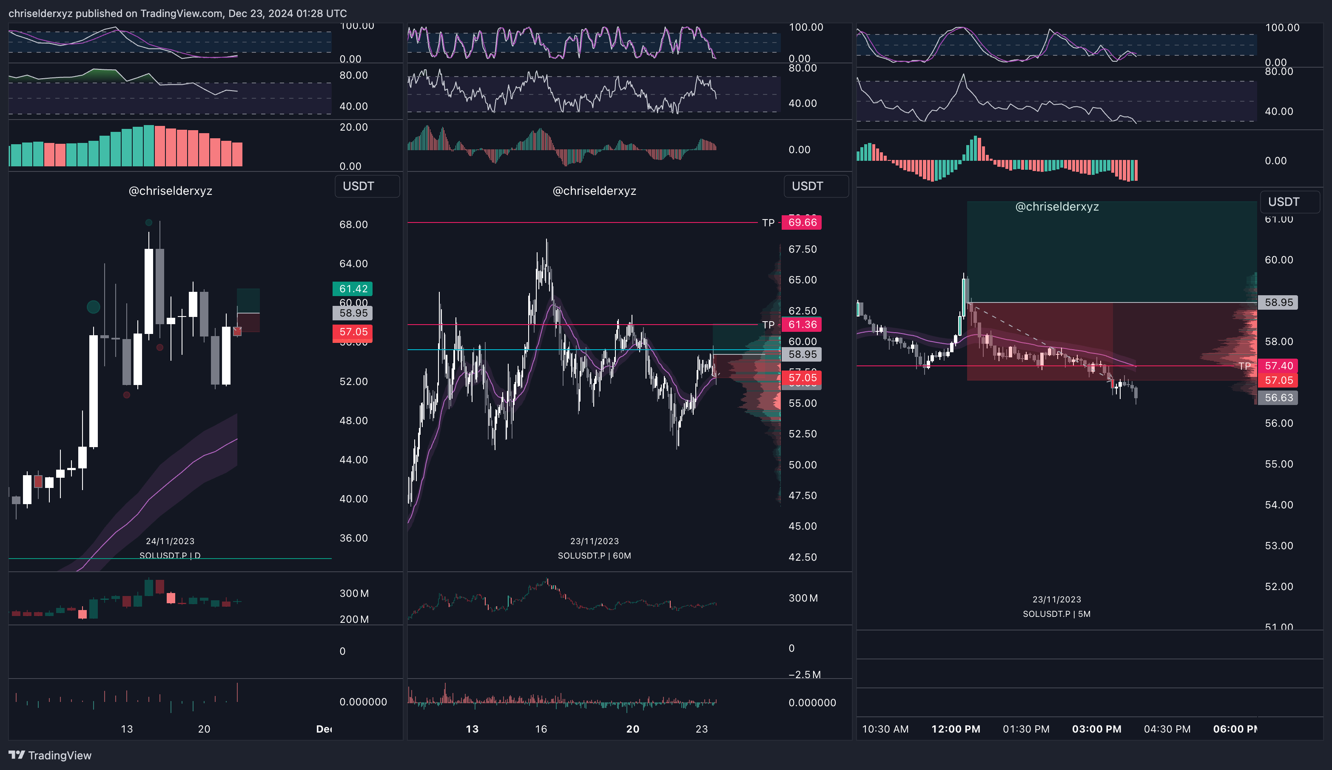Screen dimensions: 1332x770
Task: Click the TradingView logo at bottom left
Action: (50, 755)
